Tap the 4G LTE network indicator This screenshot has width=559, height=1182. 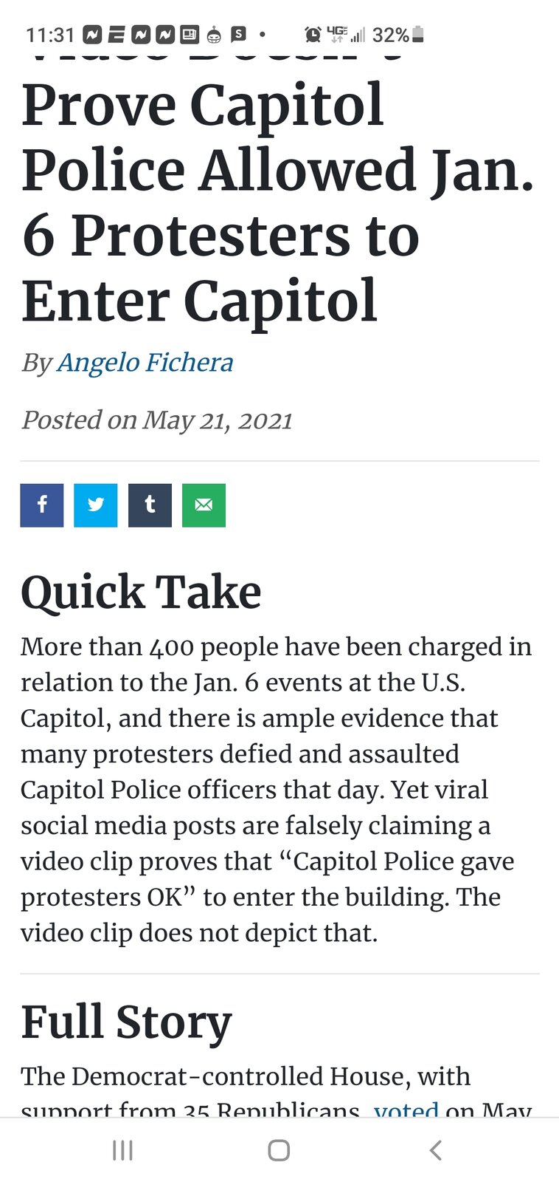point(336,34)
